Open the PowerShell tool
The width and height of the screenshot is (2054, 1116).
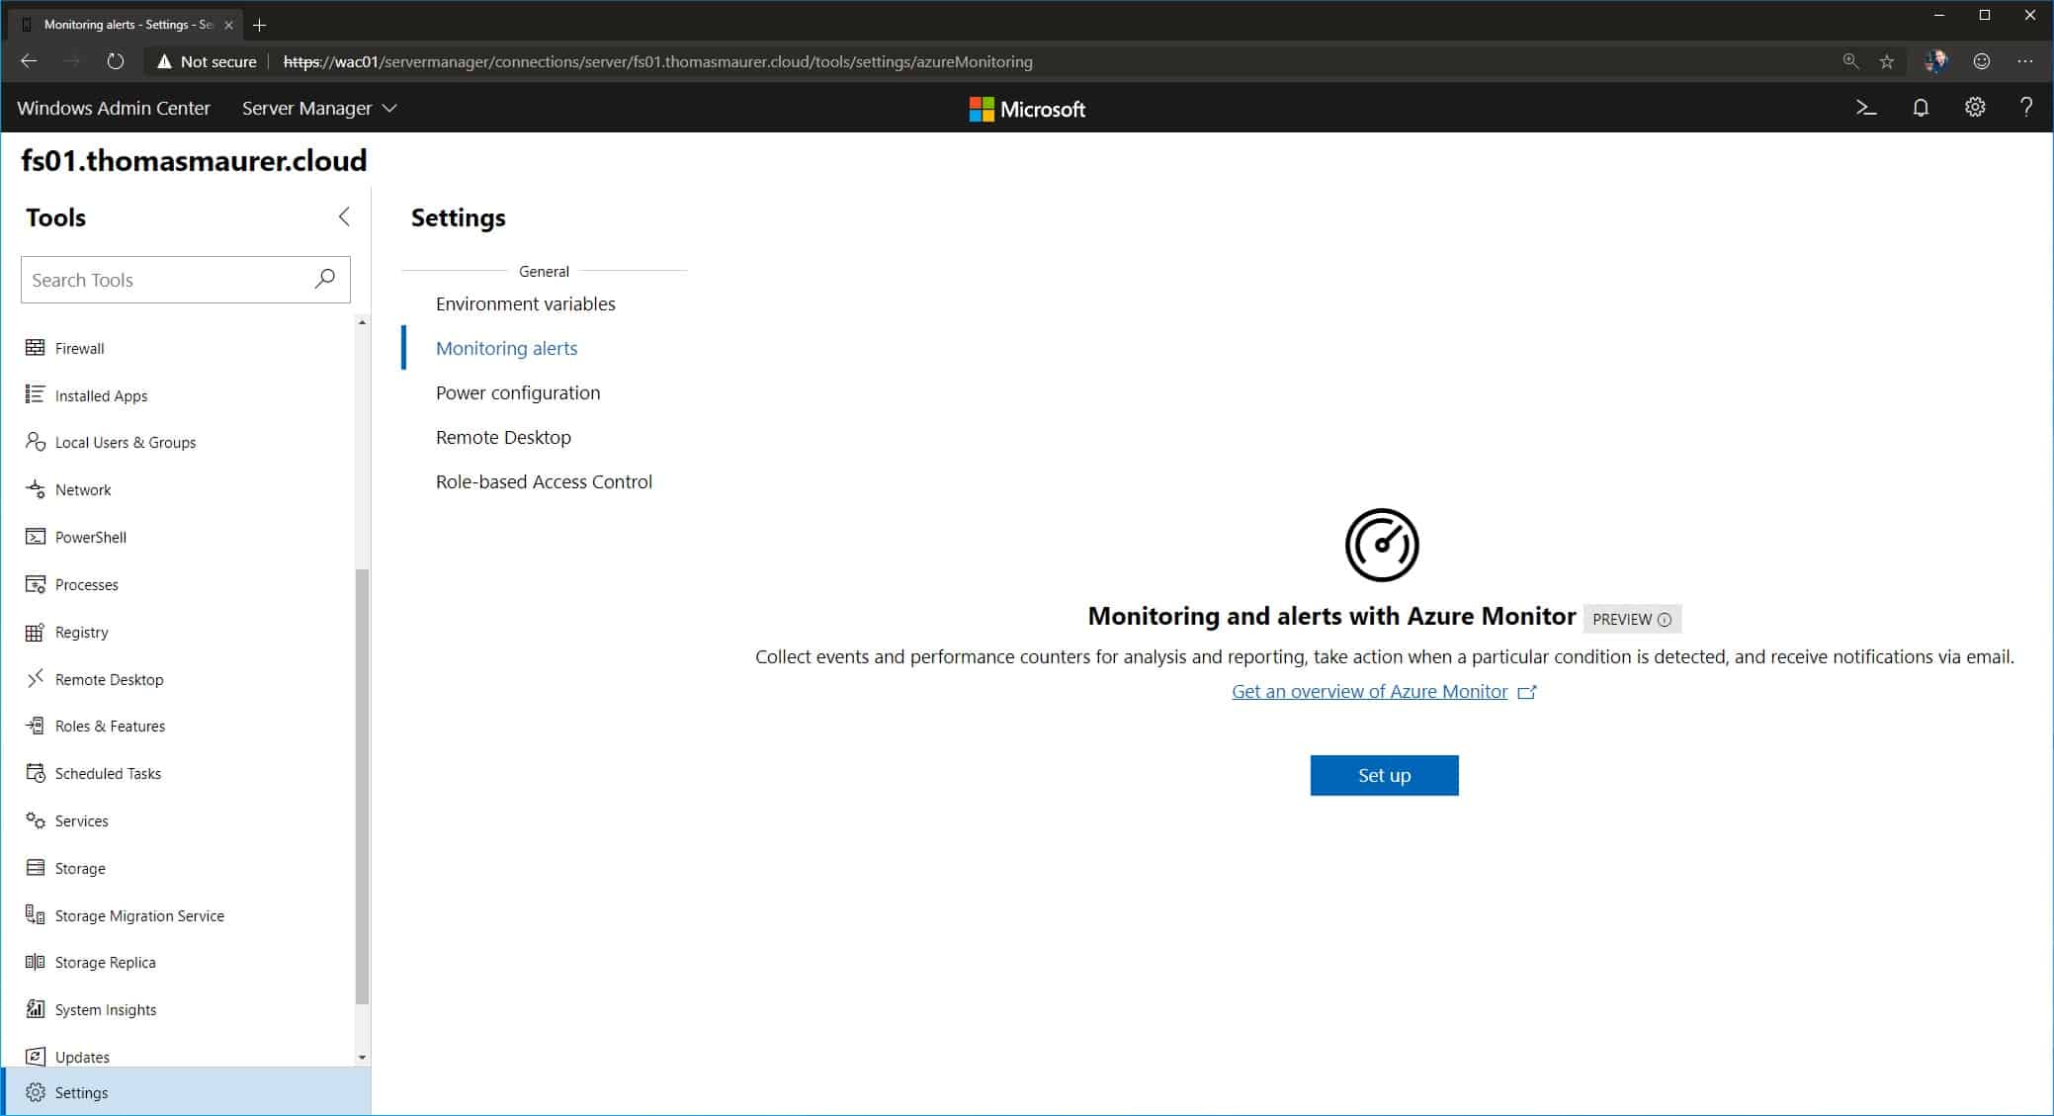[x=89, y=536]
